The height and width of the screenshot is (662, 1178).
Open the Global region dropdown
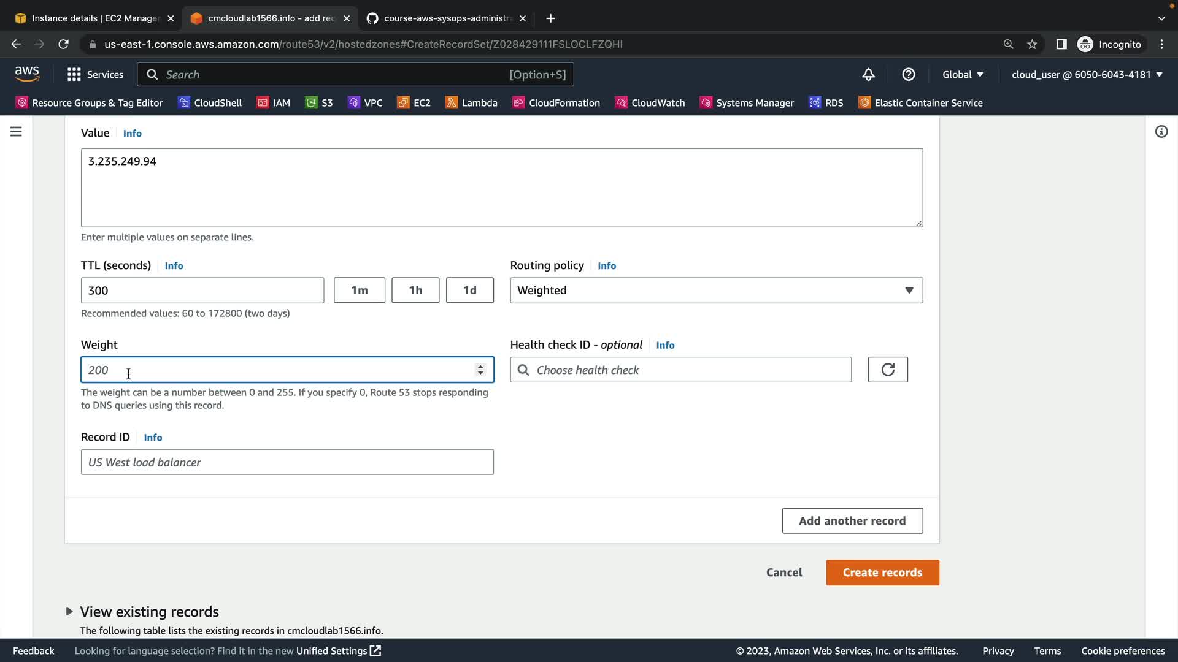coord(962,74)
